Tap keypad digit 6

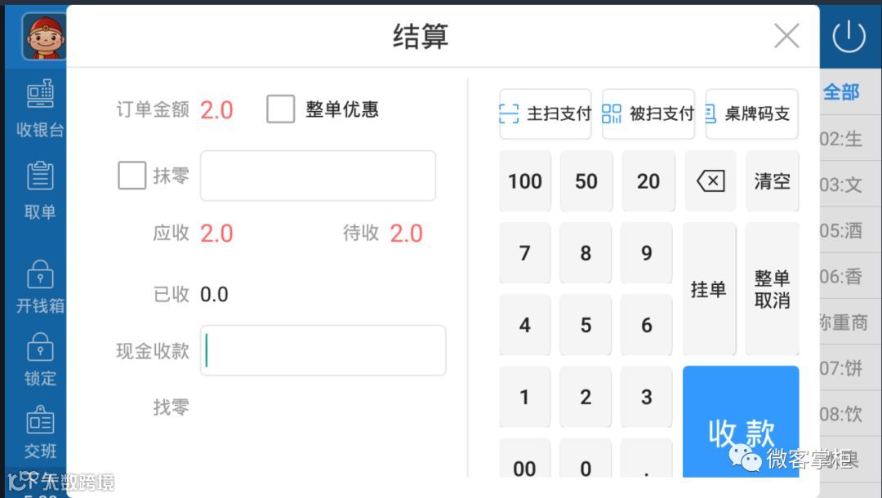coord(647,325)
